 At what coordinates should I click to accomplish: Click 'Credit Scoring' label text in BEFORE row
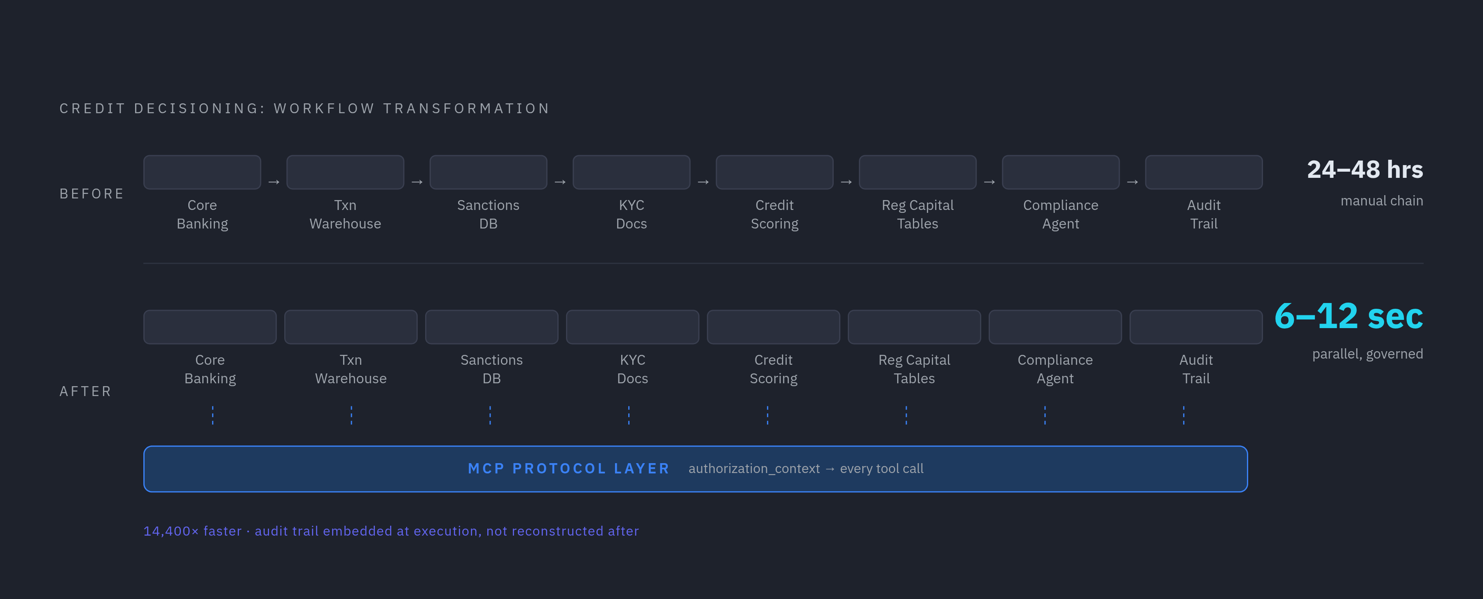click(774, 214)
